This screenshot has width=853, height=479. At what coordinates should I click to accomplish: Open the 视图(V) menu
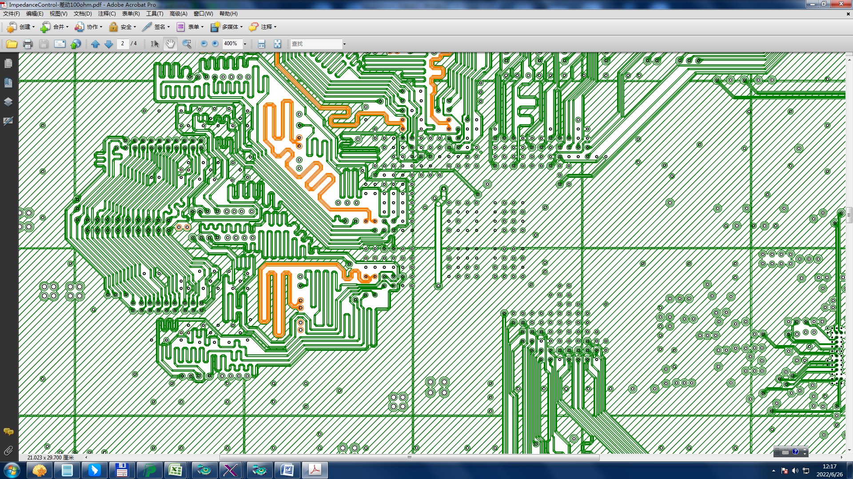[x=58, y=14]
